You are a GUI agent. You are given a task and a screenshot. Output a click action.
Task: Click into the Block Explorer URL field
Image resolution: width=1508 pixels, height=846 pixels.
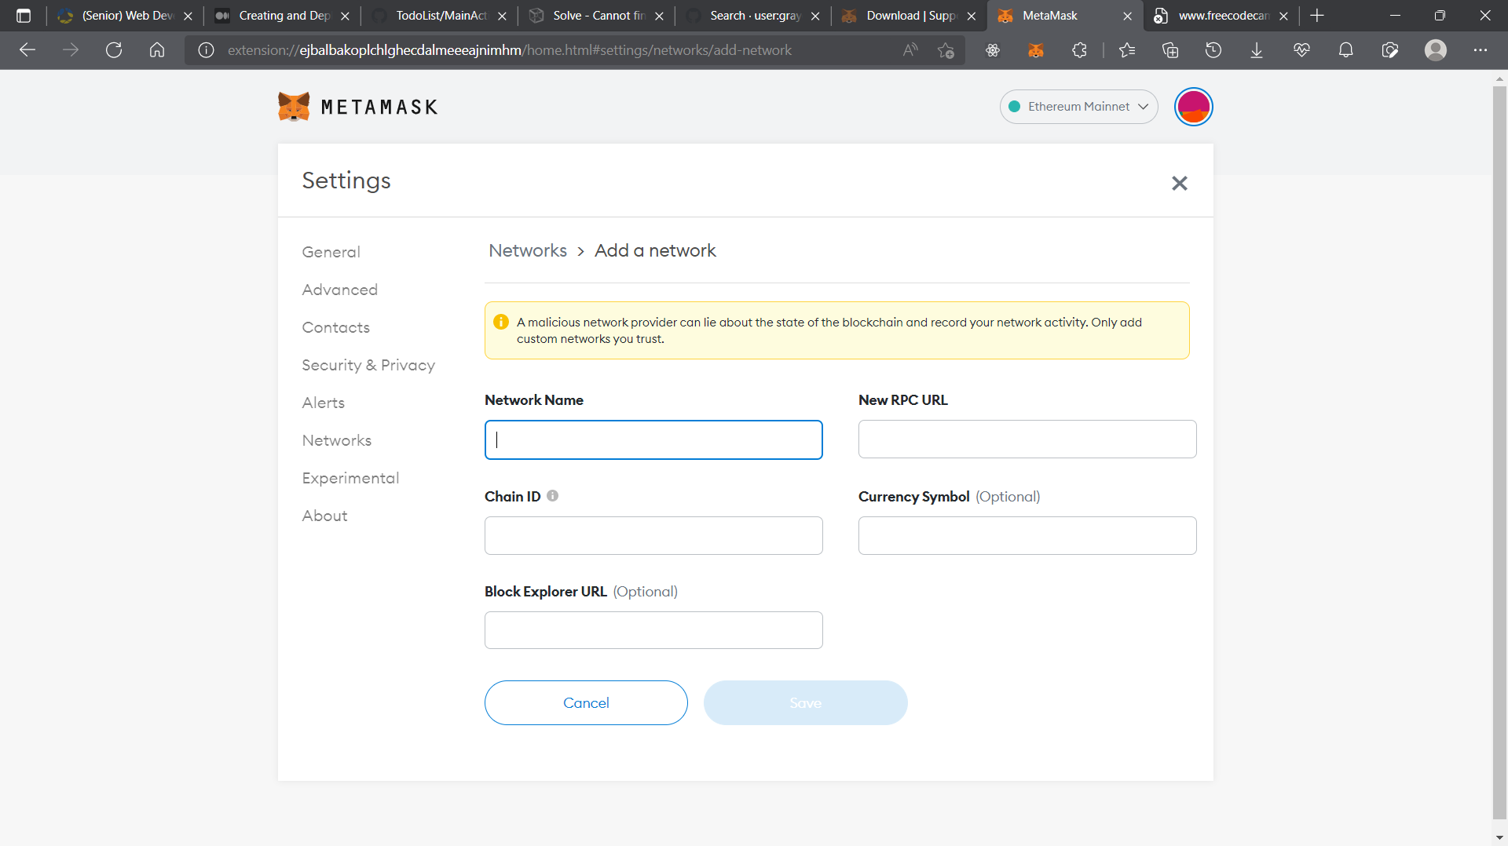653,630
